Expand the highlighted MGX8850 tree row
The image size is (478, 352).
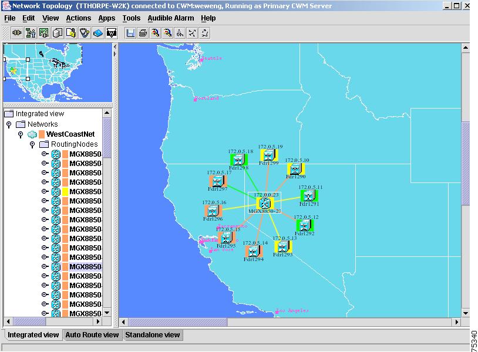coord(45,266)
